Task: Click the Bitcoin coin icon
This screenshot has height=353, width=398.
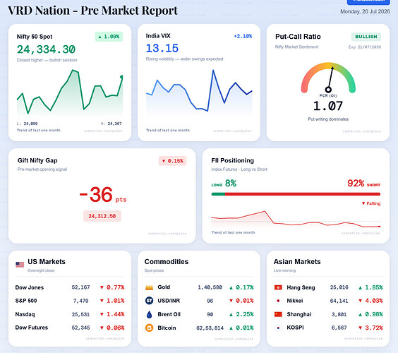Action: coord(150,328)
